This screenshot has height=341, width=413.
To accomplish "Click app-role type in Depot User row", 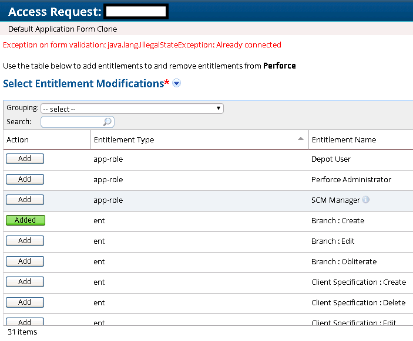I will coord(108,159).
